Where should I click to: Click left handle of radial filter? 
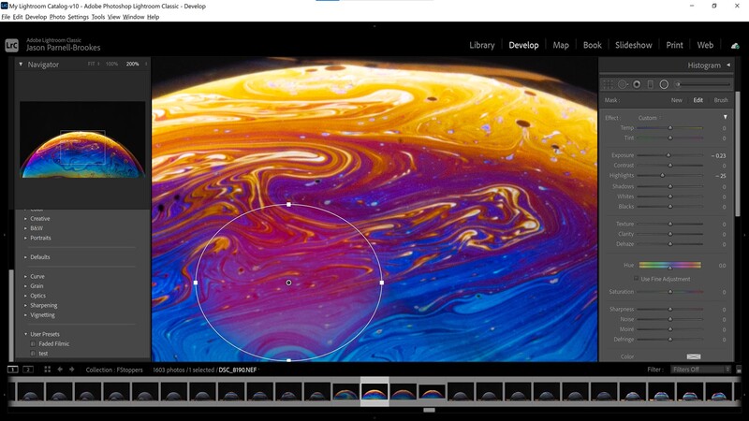(x=196, y=283)
